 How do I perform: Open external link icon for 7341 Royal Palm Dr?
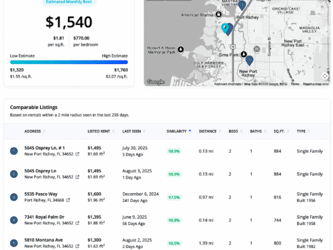tap(77, 223)
